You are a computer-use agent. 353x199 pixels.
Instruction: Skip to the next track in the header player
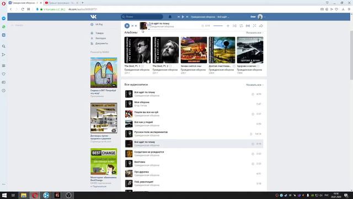(x=187, y=17)
